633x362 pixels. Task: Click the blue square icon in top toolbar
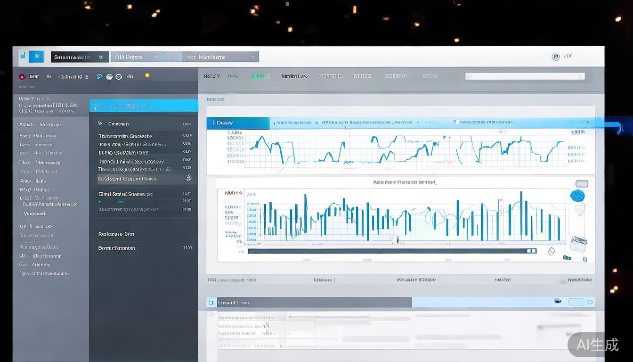pyautogui.click(x=36, y=57)
